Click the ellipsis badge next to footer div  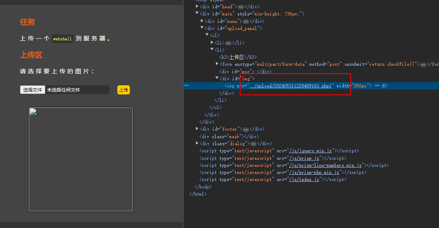point(246,129)
